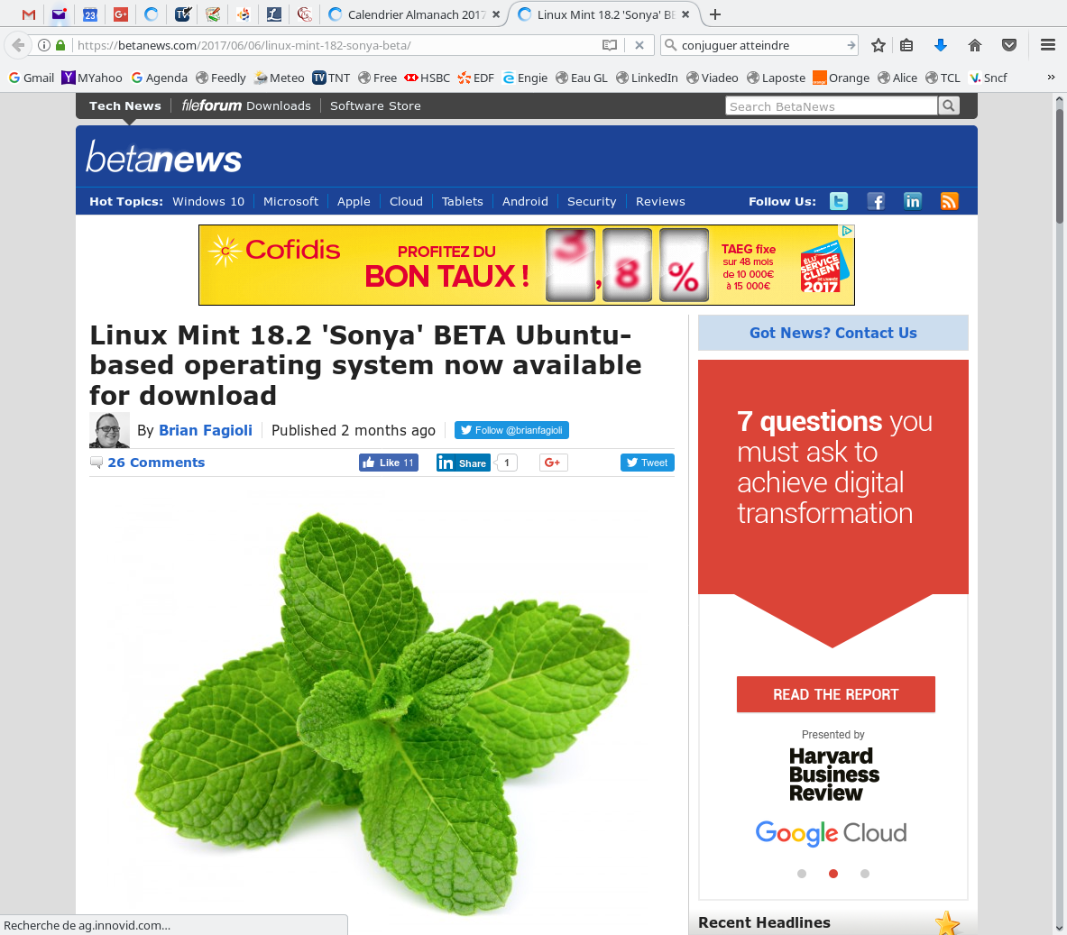This screenshot has height=935, width=1067.
Task: Select the third carousel dot
Action: [864, 873]
